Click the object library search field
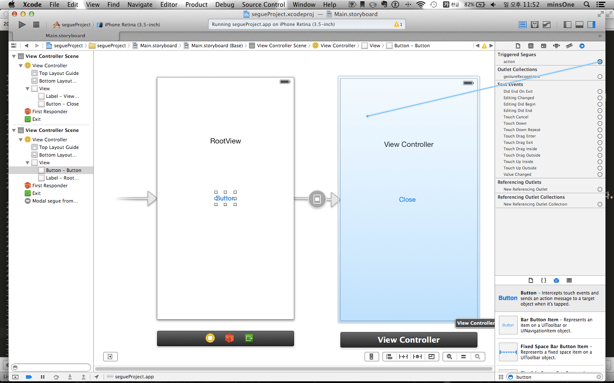This screenshot has height=383, width=614. (x=554, y=377)
